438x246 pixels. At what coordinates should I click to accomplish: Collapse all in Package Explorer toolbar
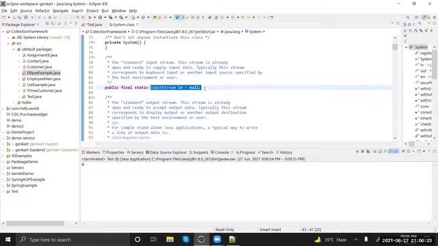47,24
